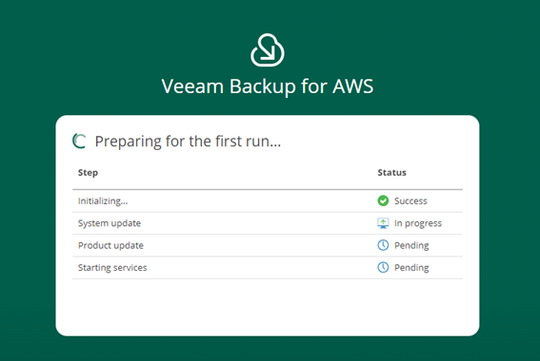The image size is (540, 361).
Task: Select the Status column header
Action: pyautogui.click(x=392, y=173)
